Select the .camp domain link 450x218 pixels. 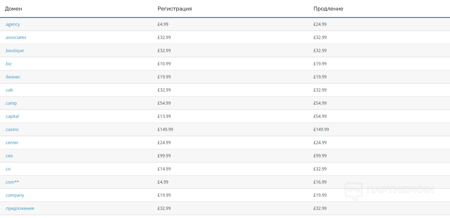[11, 103]
